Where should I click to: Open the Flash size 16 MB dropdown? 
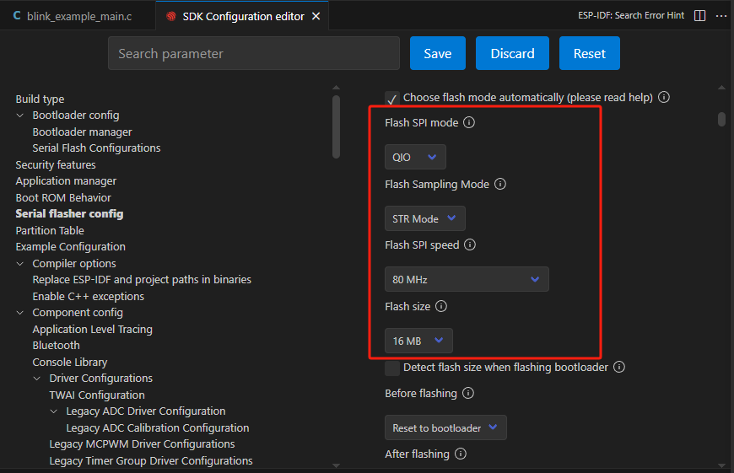[x=418, y=341]
